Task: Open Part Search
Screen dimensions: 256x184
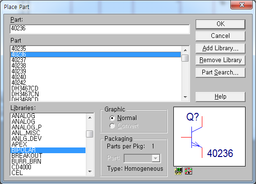Action: [x=220, y=73]
